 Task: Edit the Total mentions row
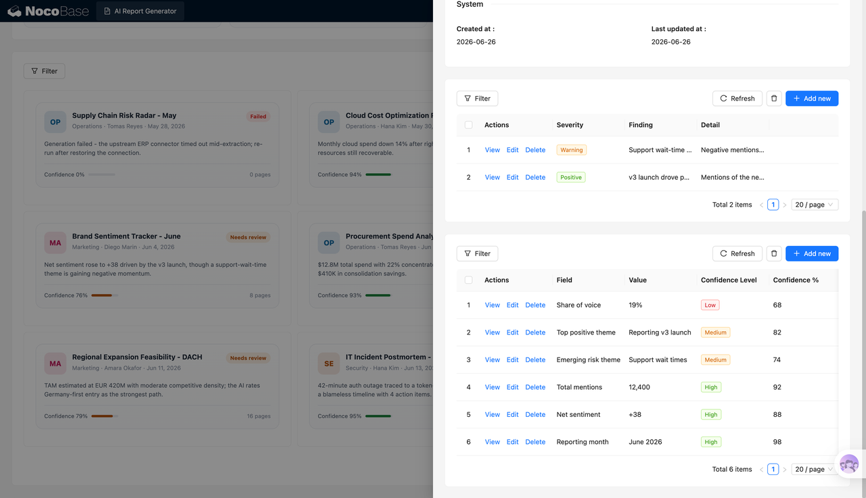click(512, 387)
